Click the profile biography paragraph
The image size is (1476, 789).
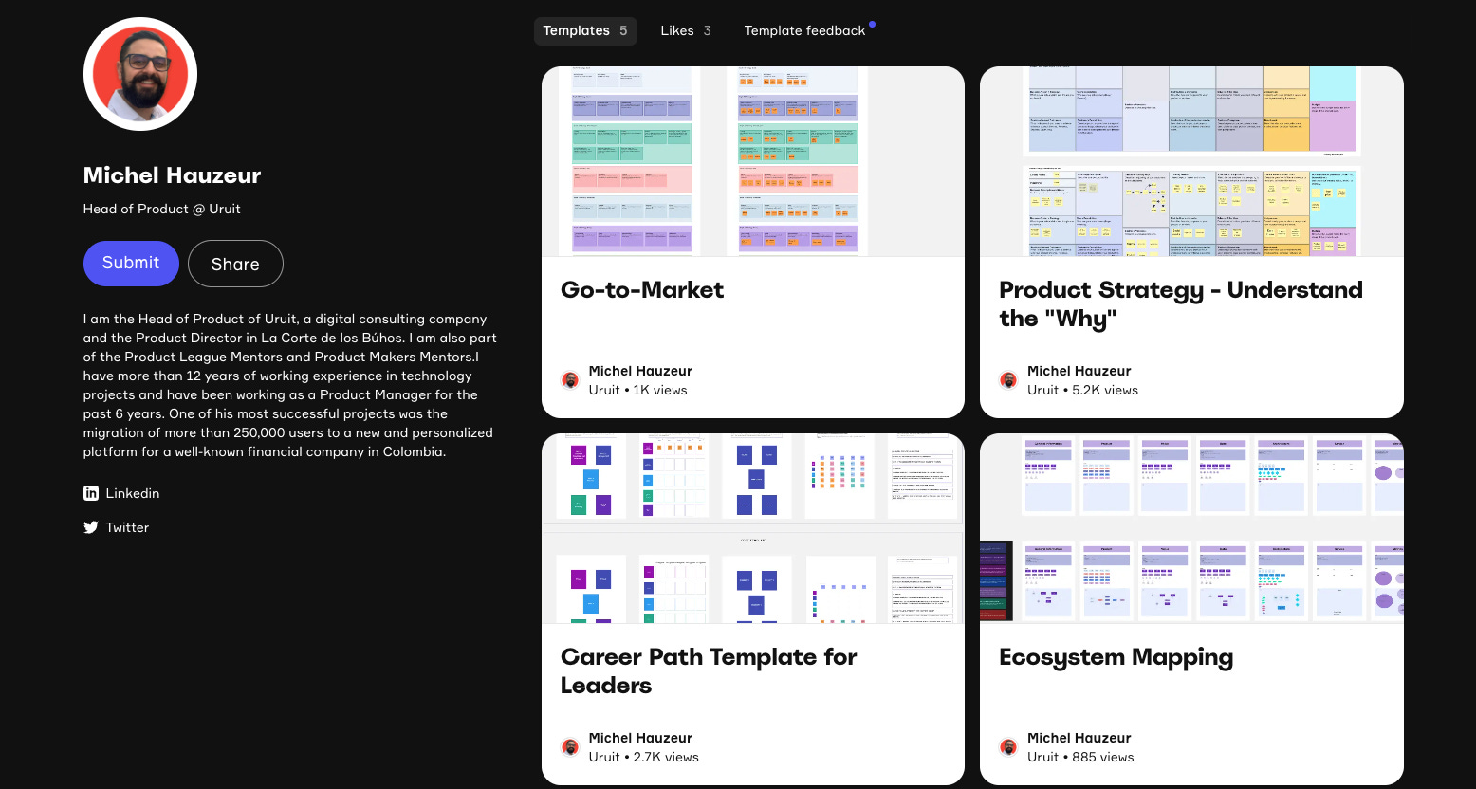290,385
